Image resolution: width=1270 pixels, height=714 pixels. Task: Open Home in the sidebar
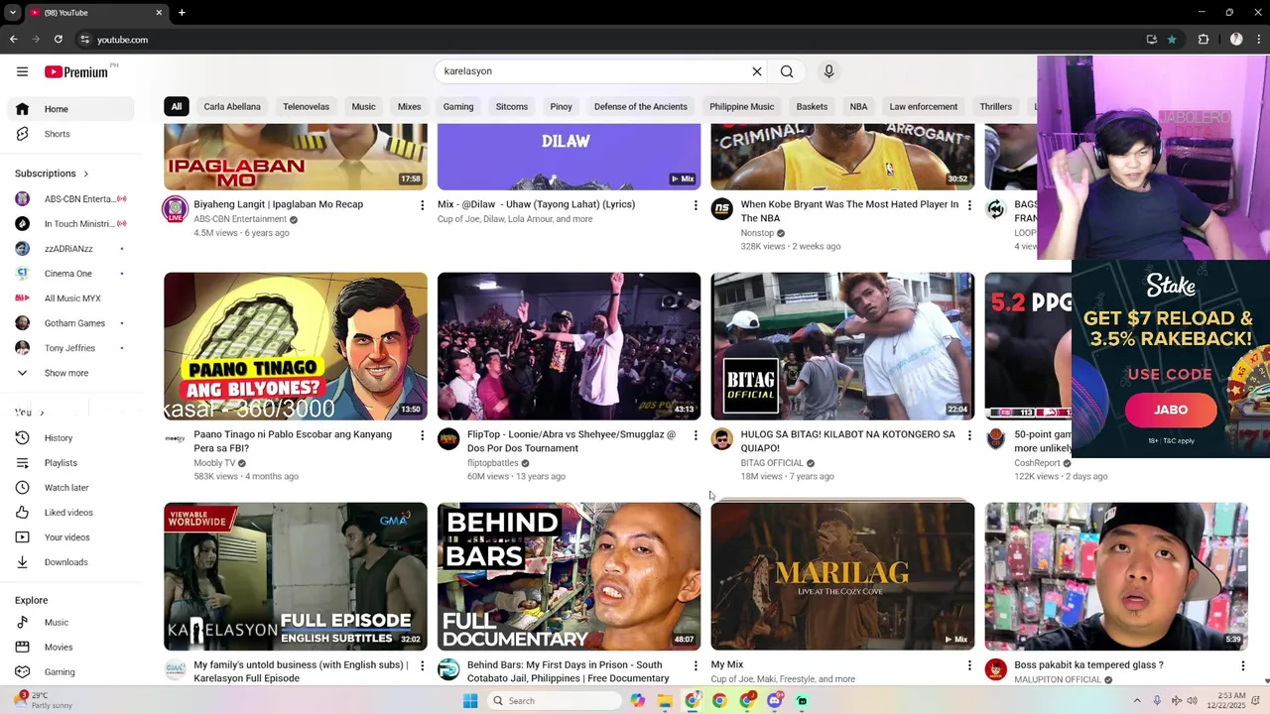[x=70, y=109]
